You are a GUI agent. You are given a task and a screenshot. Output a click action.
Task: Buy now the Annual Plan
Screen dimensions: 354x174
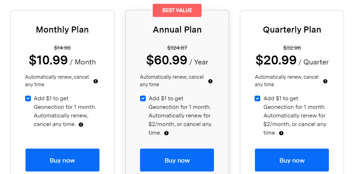(177, 160)
